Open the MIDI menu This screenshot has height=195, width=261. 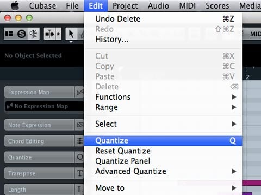point(188,6)
